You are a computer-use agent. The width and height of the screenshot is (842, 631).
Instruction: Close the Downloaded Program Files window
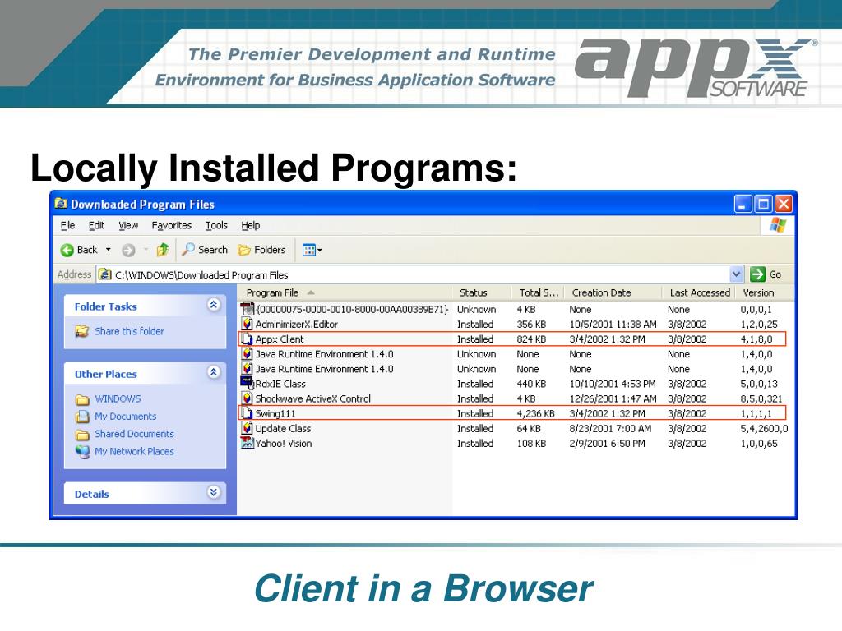(783, 204)
